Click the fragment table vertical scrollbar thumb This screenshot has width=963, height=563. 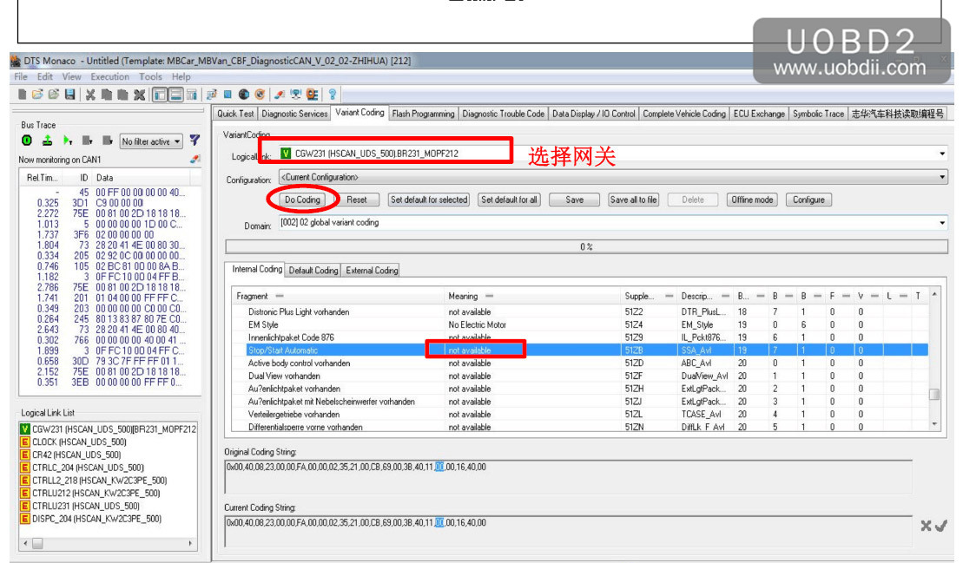[934, 395]
